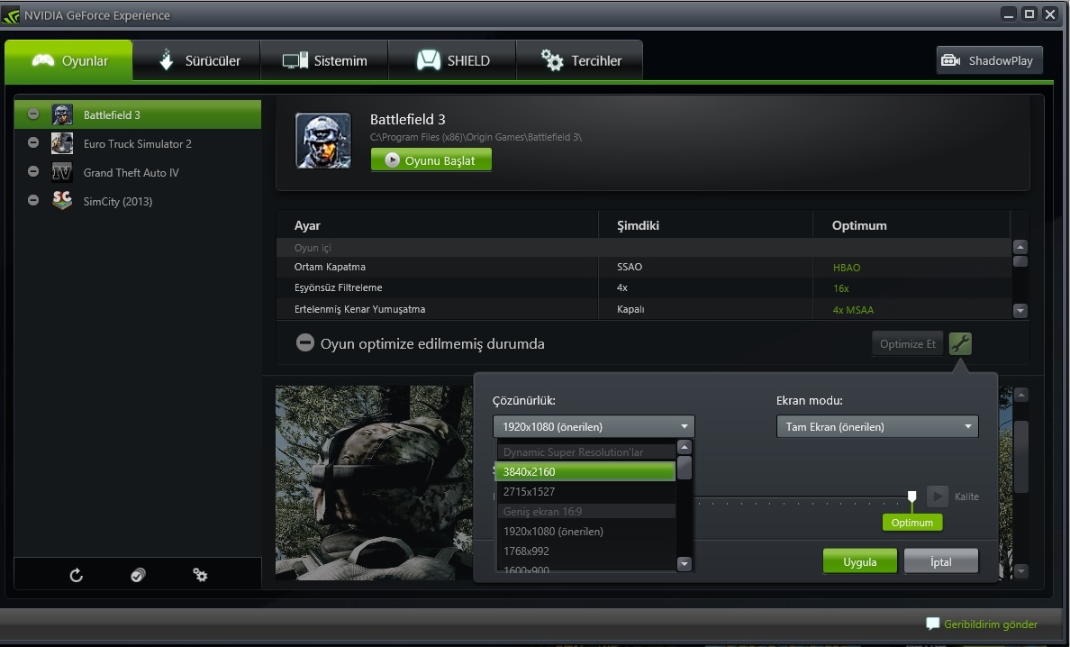Click the minus status icon beside Euro Truck Simulator 2
Viewport: 1070px width, 647px height.
click(x=32, y=142)
